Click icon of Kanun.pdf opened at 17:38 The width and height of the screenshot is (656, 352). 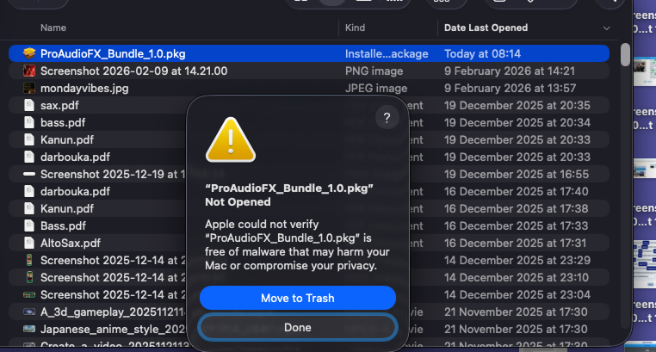[x=29, y=208]
